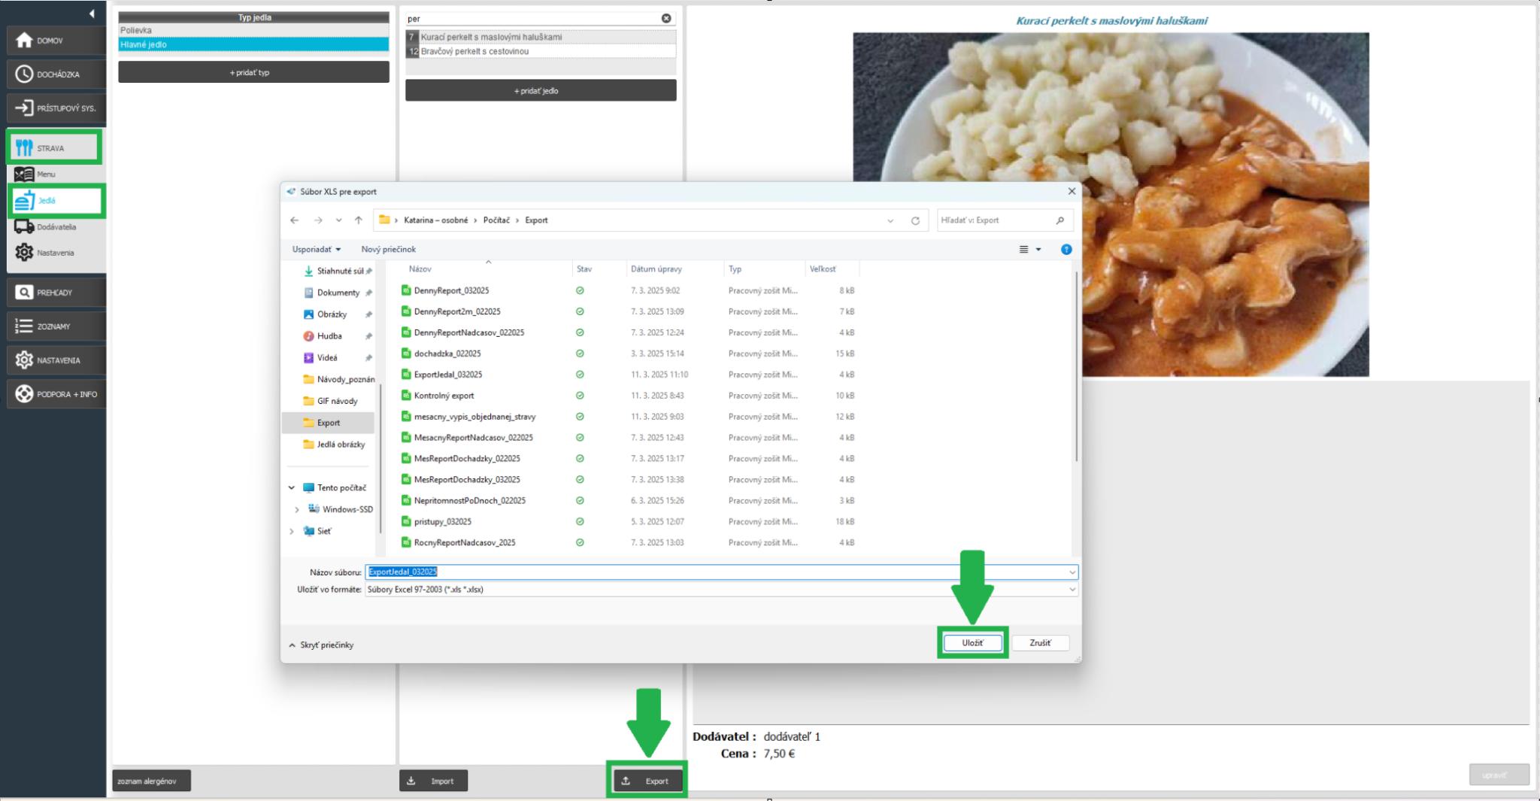Open Dochádzka attendance clock icon

[25, 74]
